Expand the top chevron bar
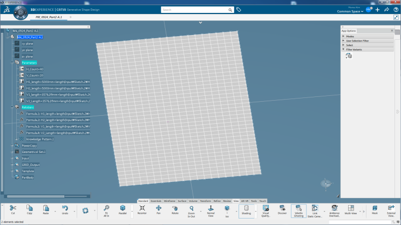 coord(201,23)
